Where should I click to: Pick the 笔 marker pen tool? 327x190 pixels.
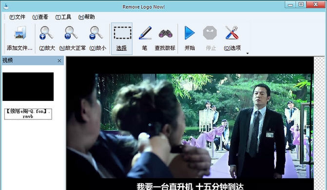(x=145, y=33)
